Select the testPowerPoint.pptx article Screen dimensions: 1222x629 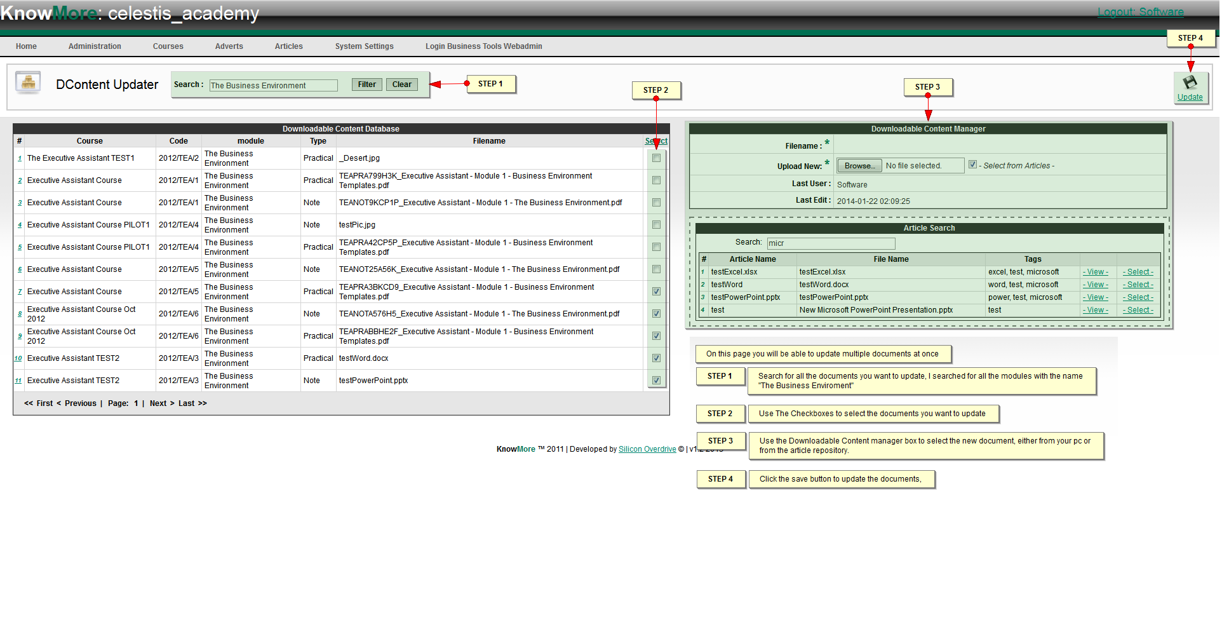pos(1138,297)
